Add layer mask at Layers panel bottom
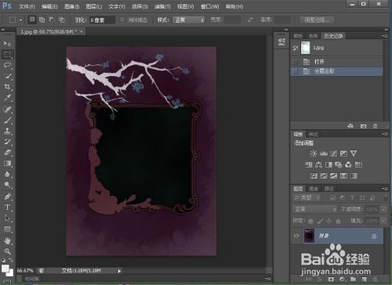This screenshot has height=285, width=392. coord(331,280)
